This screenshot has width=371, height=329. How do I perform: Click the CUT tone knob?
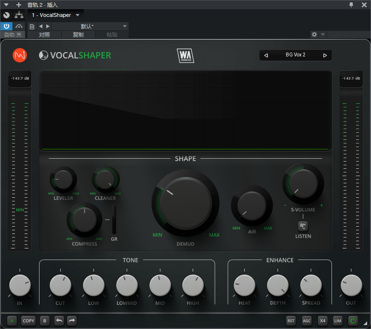[x=60, y=285]
